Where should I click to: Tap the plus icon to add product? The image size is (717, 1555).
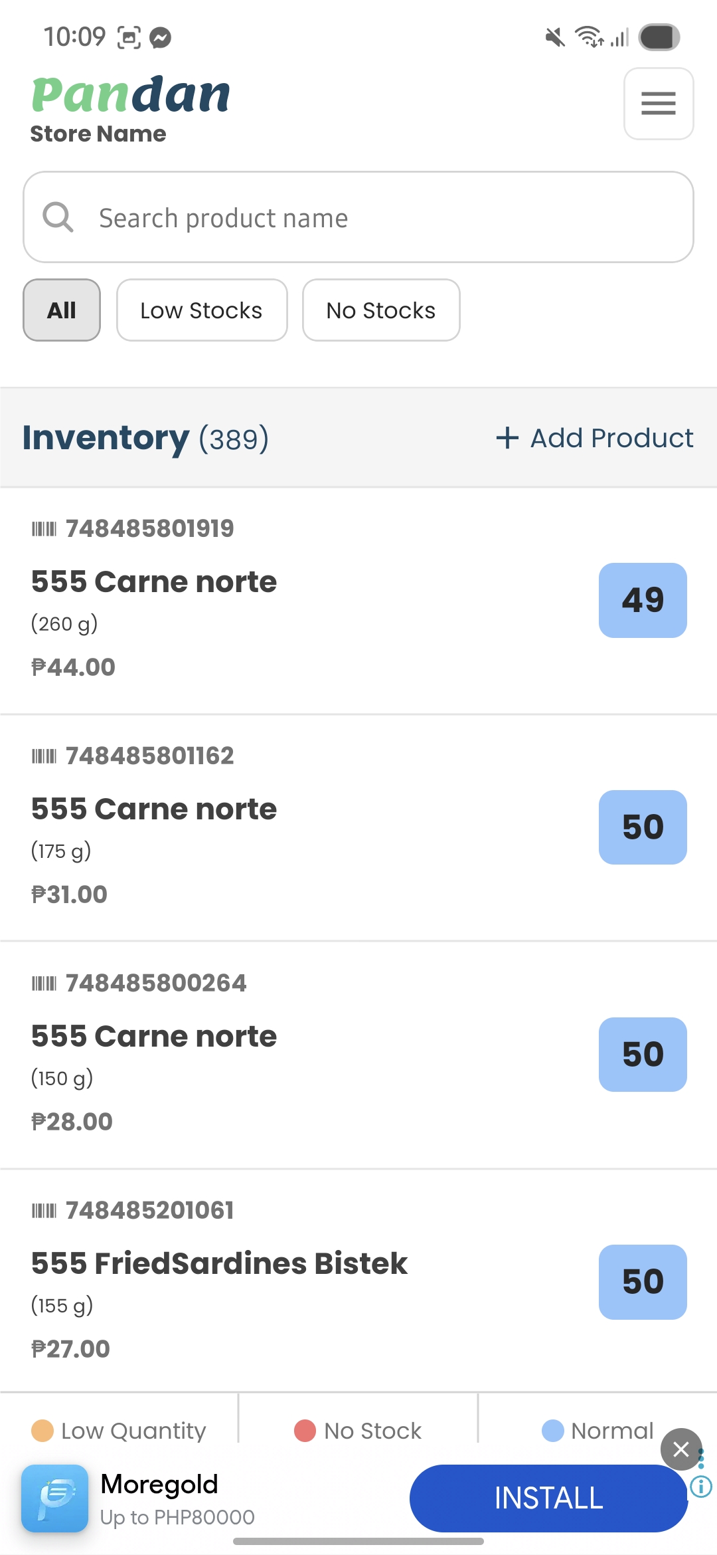point(507,438)
